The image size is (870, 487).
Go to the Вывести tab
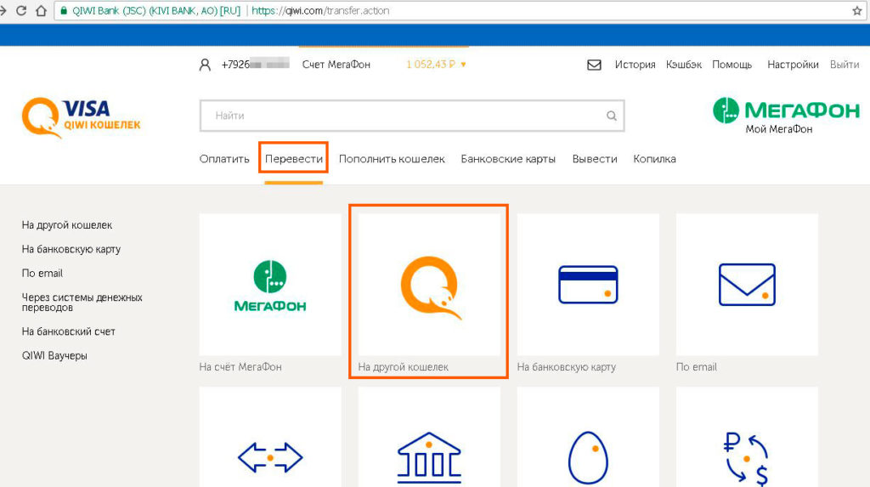click(595, 159)
